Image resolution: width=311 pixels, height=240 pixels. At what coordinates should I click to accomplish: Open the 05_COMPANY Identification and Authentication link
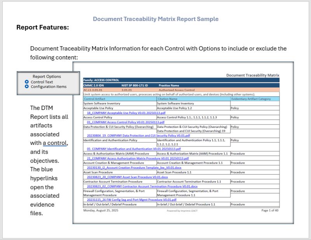tap(134, 149)
